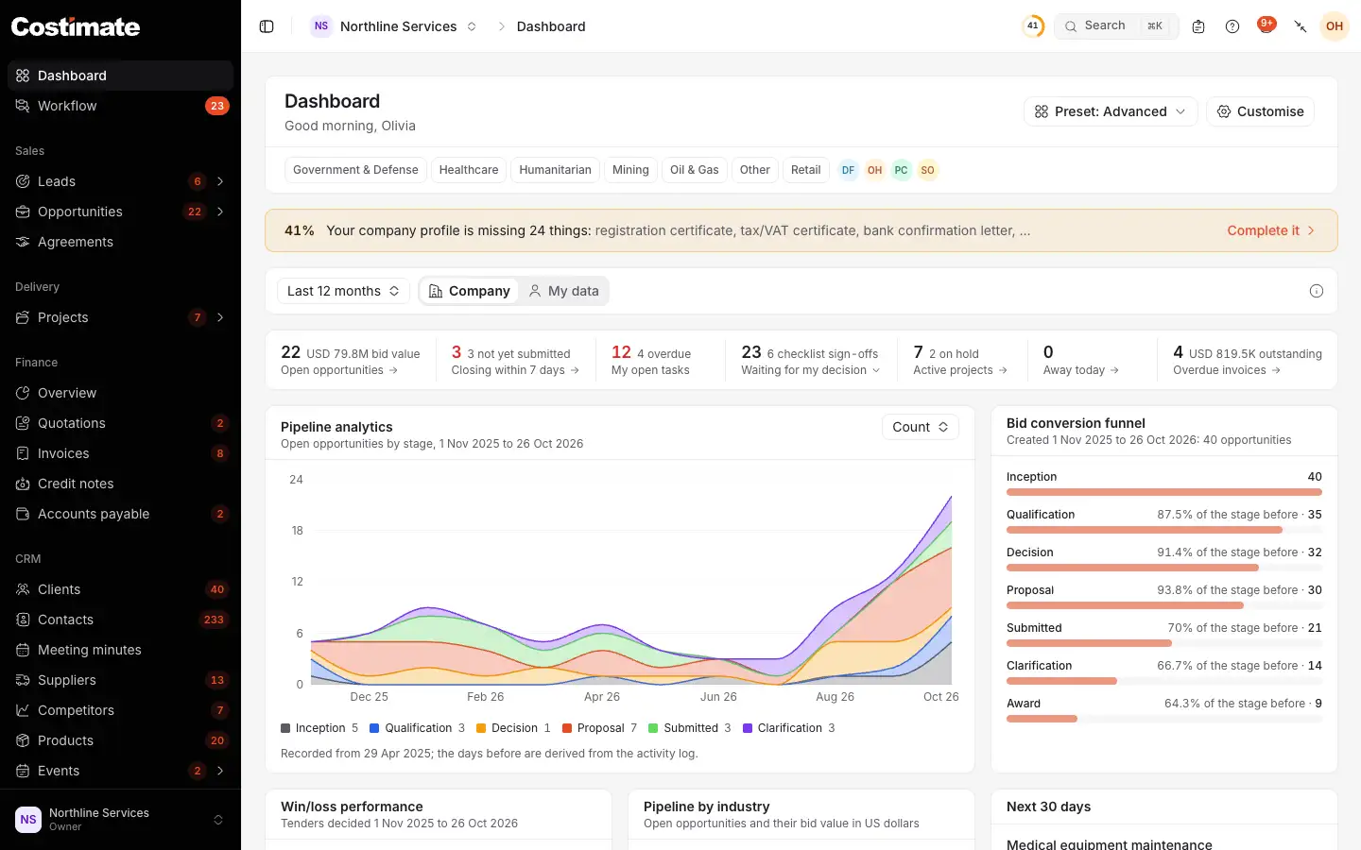Open the Preset: Advanced dropdown

[1111, 111]
